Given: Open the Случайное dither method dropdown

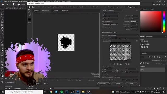Looking at the screenshot, I should pos(110,19).
